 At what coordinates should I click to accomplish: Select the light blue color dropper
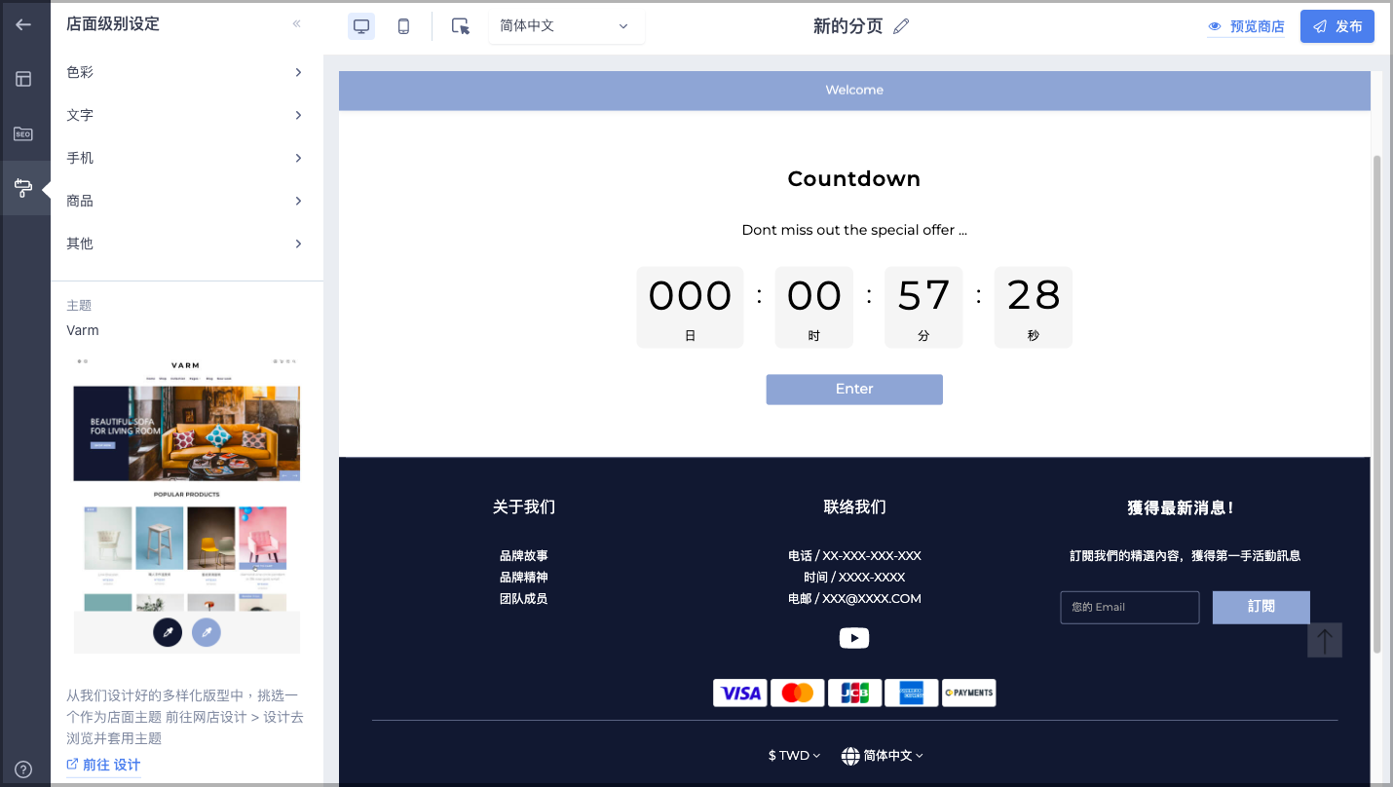[x=207, y=632]
